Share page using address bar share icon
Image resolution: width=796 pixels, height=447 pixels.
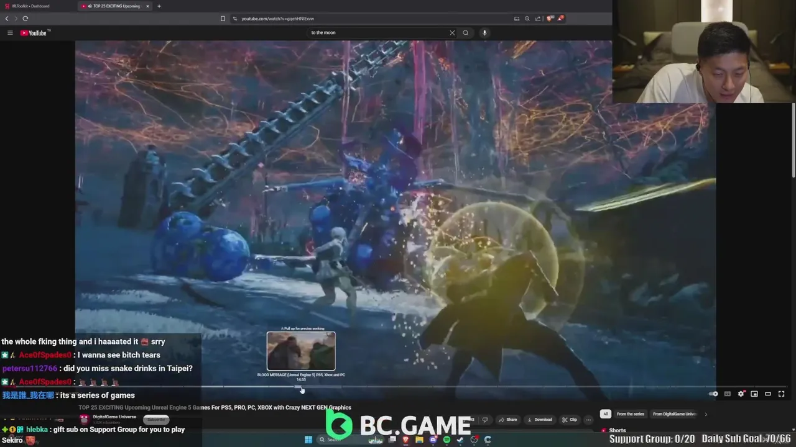click(x=538, y=19)
